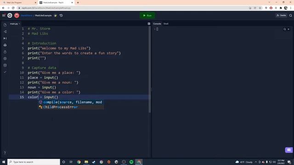Open File Explorer from the taskbar
Image resolution: width=294 pixels, height=165 pixels.
86,162
